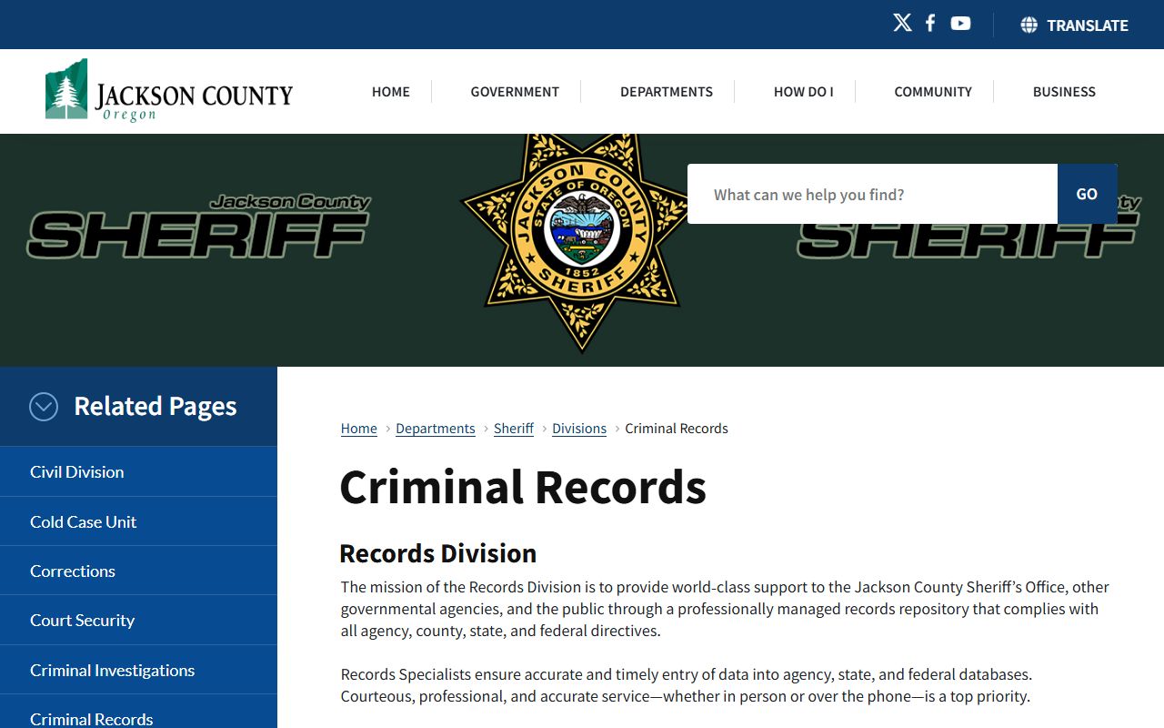
Task: Click the Criminal Records breadcrumb text
Action: point(677,429)
